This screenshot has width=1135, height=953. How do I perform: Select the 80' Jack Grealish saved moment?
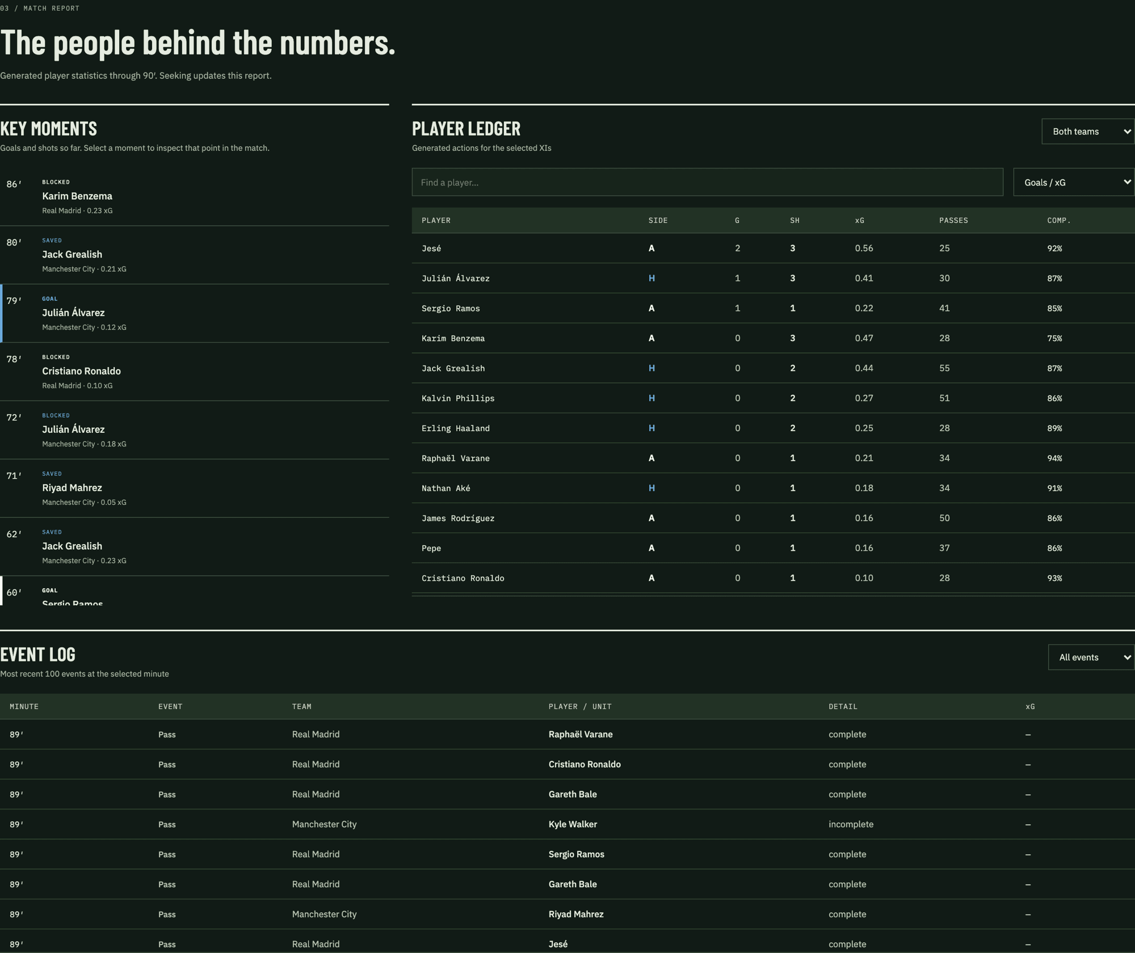pyautogui.click(x=195, y=255)
